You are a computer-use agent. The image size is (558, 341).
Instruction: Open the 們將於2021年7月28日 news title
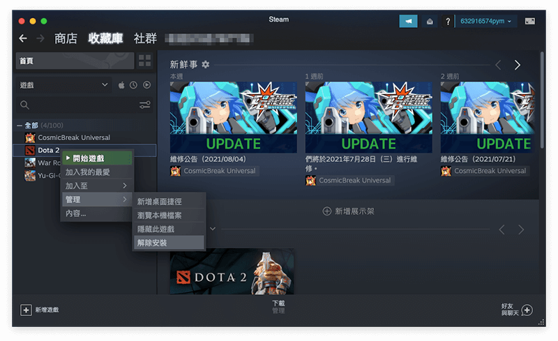361,164
